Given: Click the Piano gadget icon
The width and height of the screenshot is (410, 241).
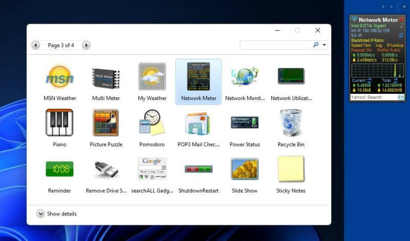Looking at the screenshot, I should tap(59, 124).
